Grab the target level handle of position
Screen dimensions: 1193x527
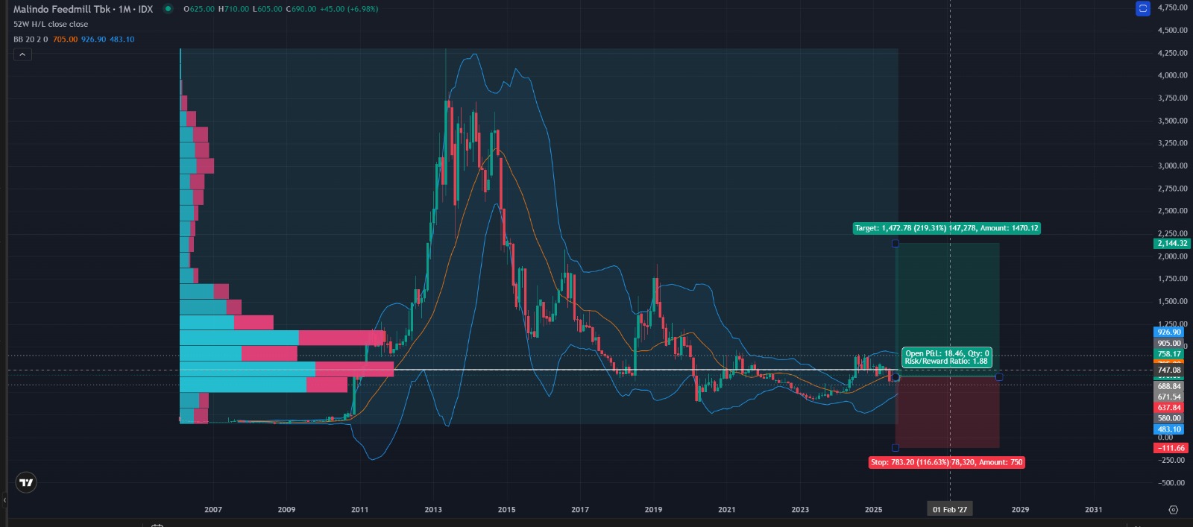pos(895,244)
